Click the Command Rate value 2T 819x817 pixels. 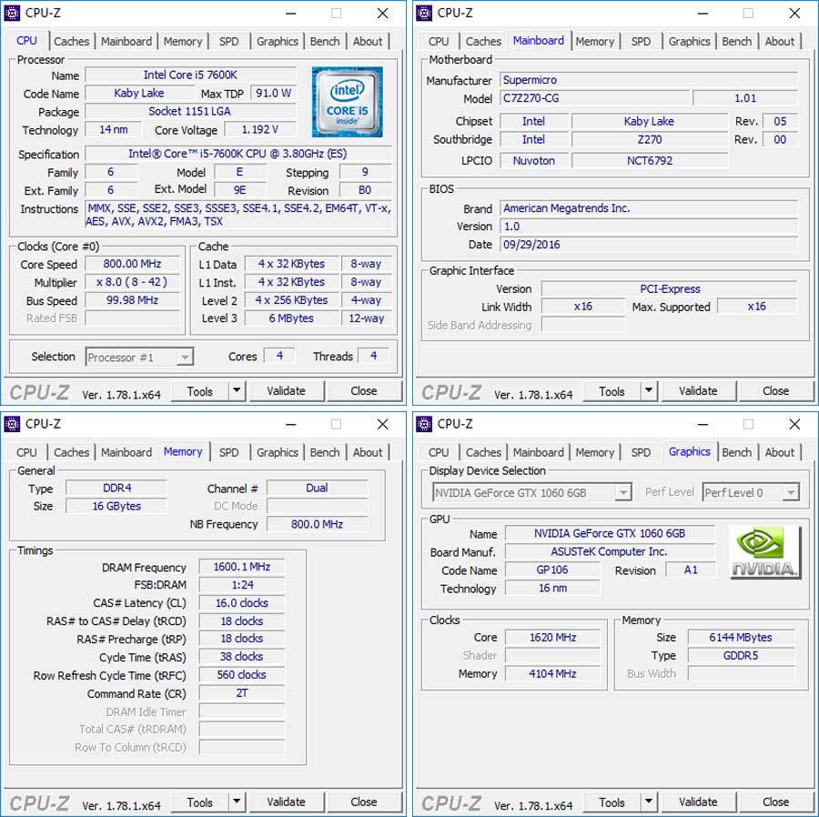point(242,693)
